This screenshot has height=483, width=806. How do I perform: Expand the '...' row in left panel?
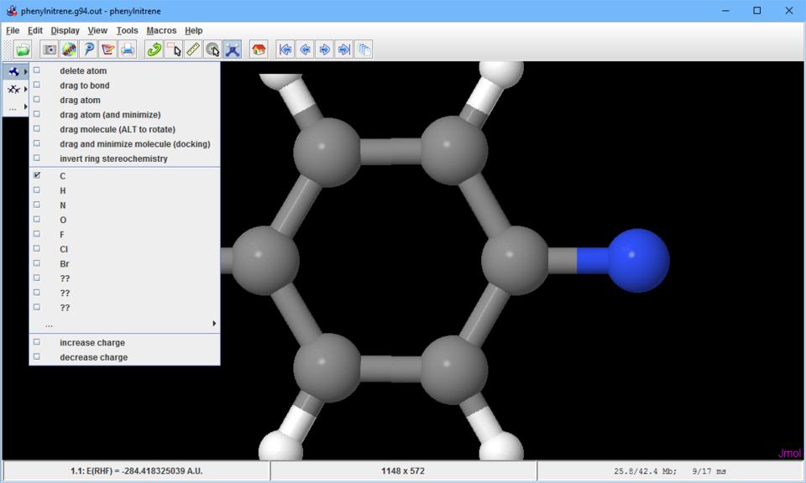point(15,107)
